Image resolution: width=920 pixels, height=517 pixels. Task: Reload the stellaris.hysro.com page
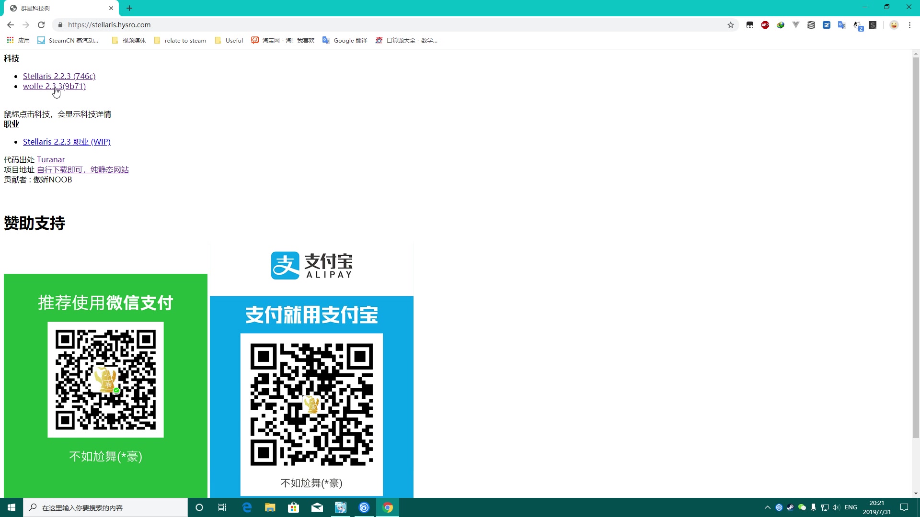point(41,25)
